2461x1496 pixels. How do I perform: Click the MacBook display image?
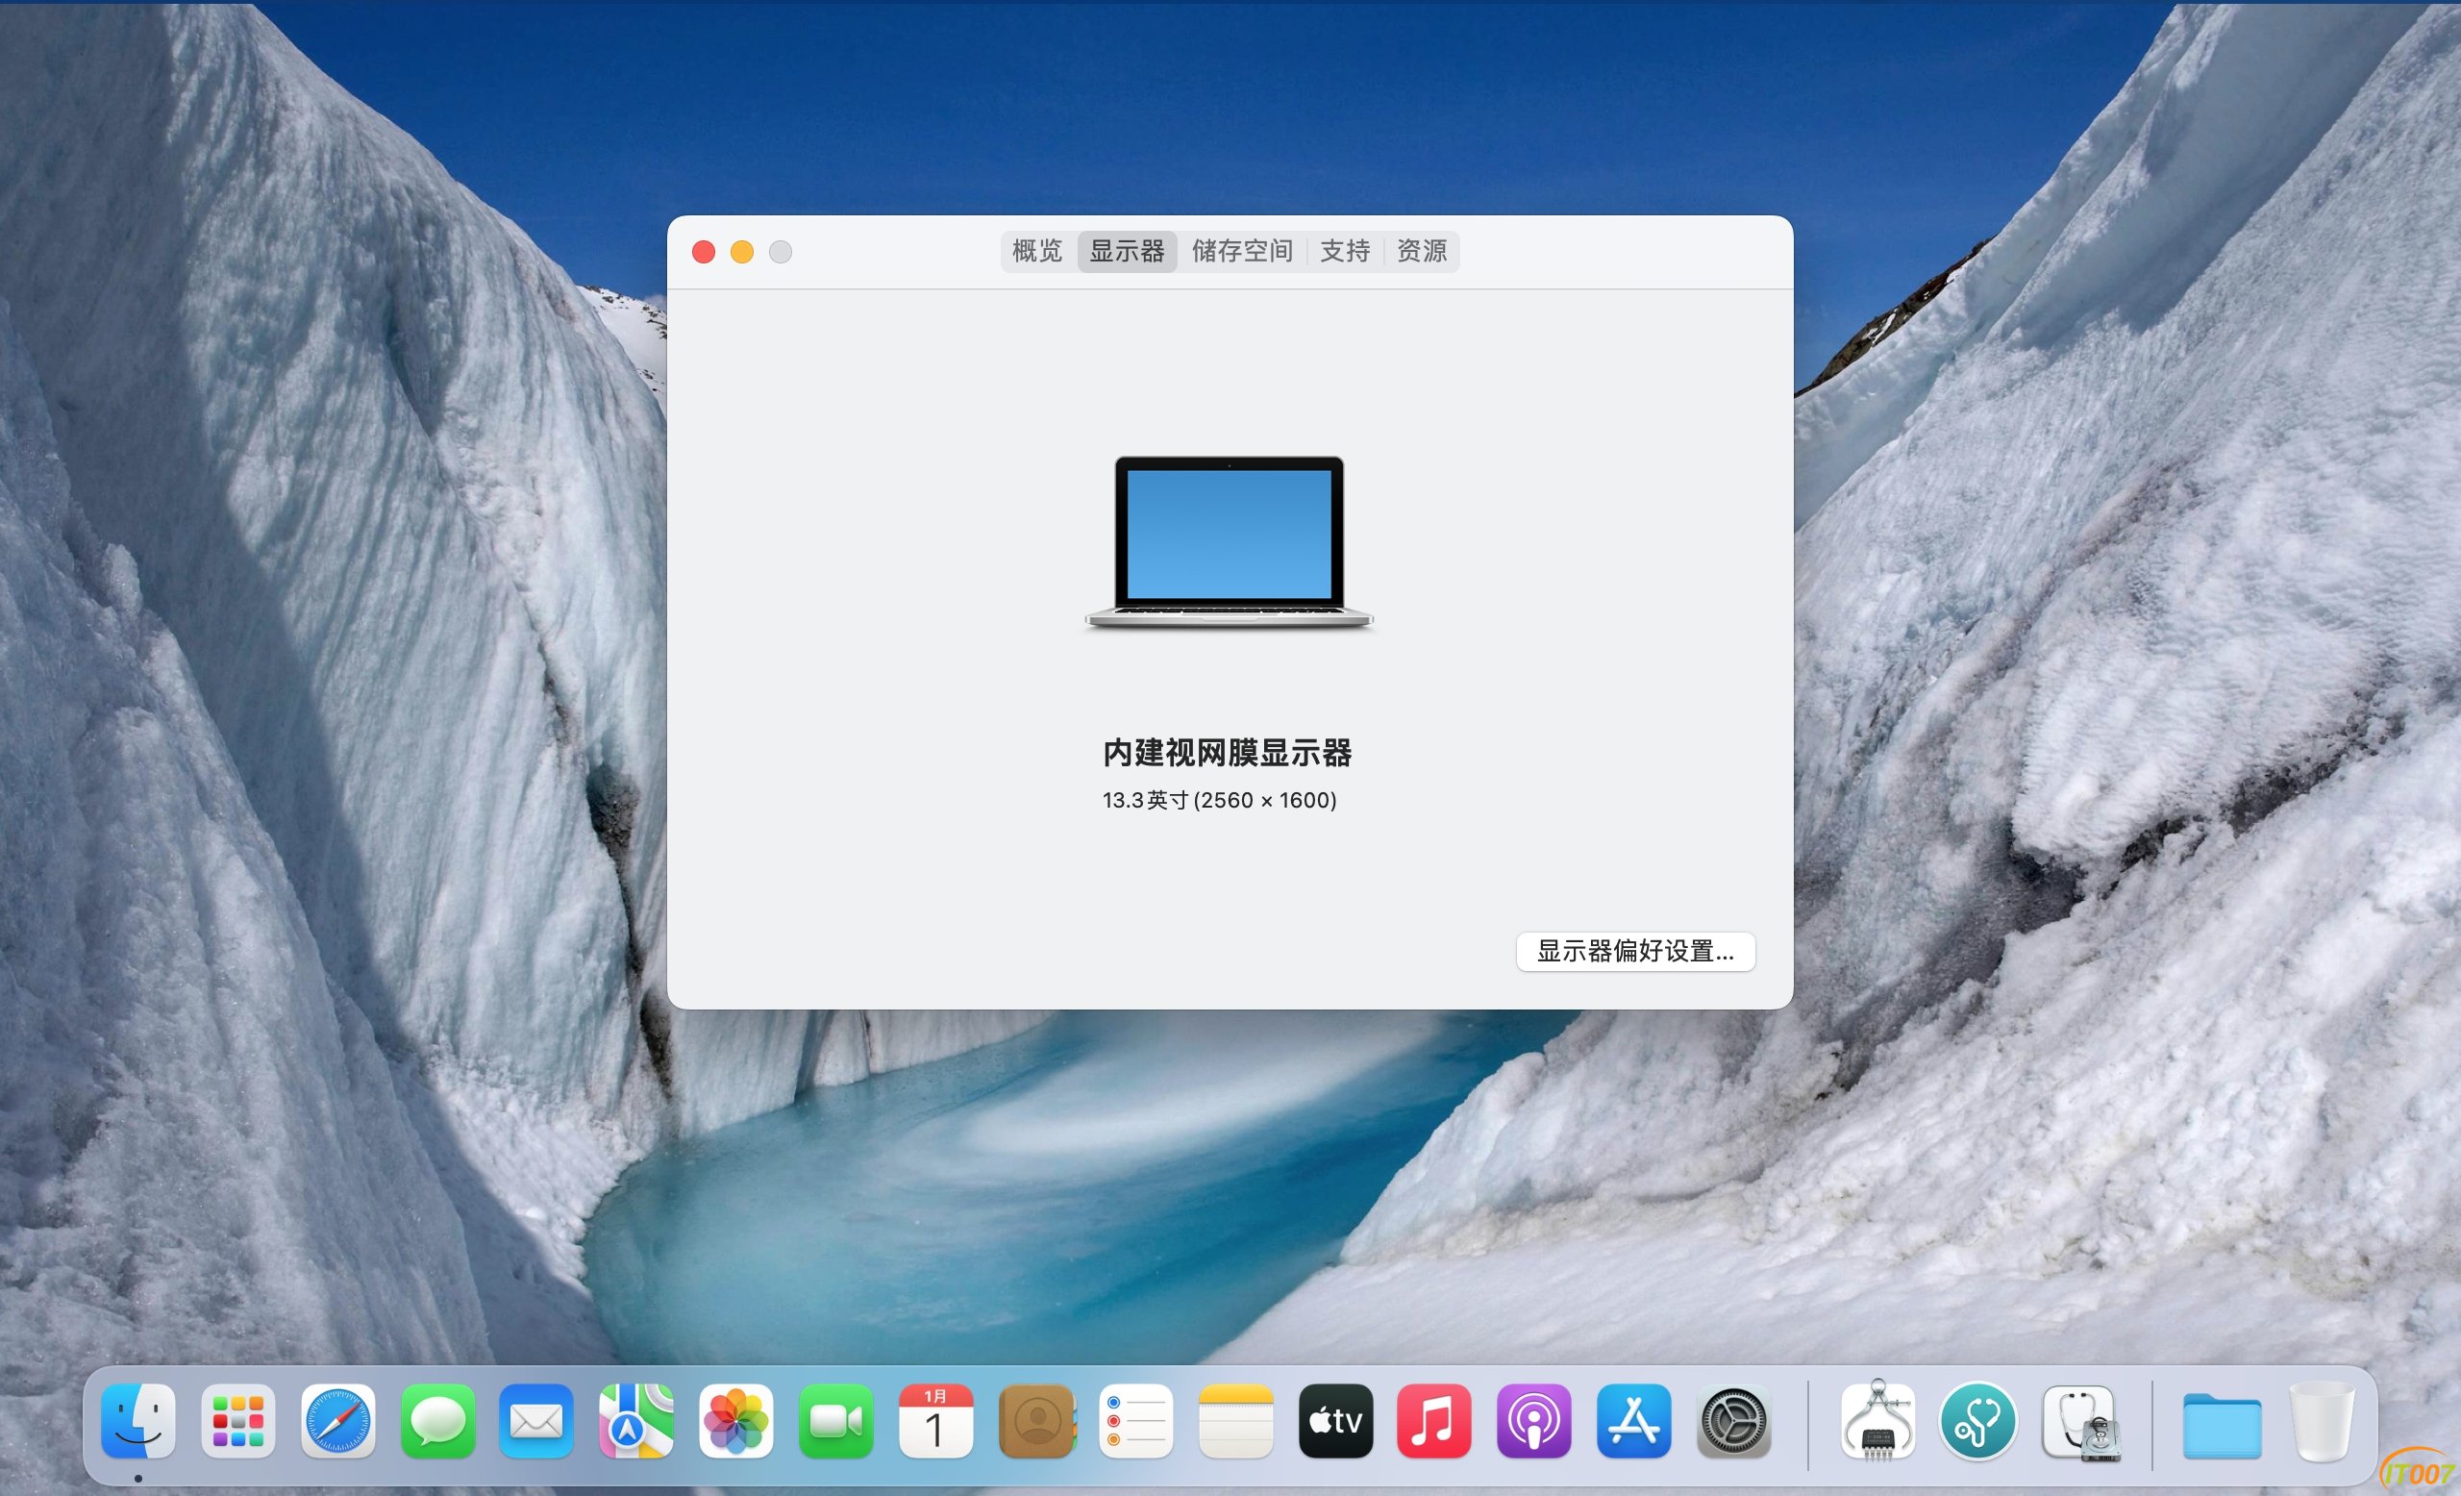[1229, 542]
